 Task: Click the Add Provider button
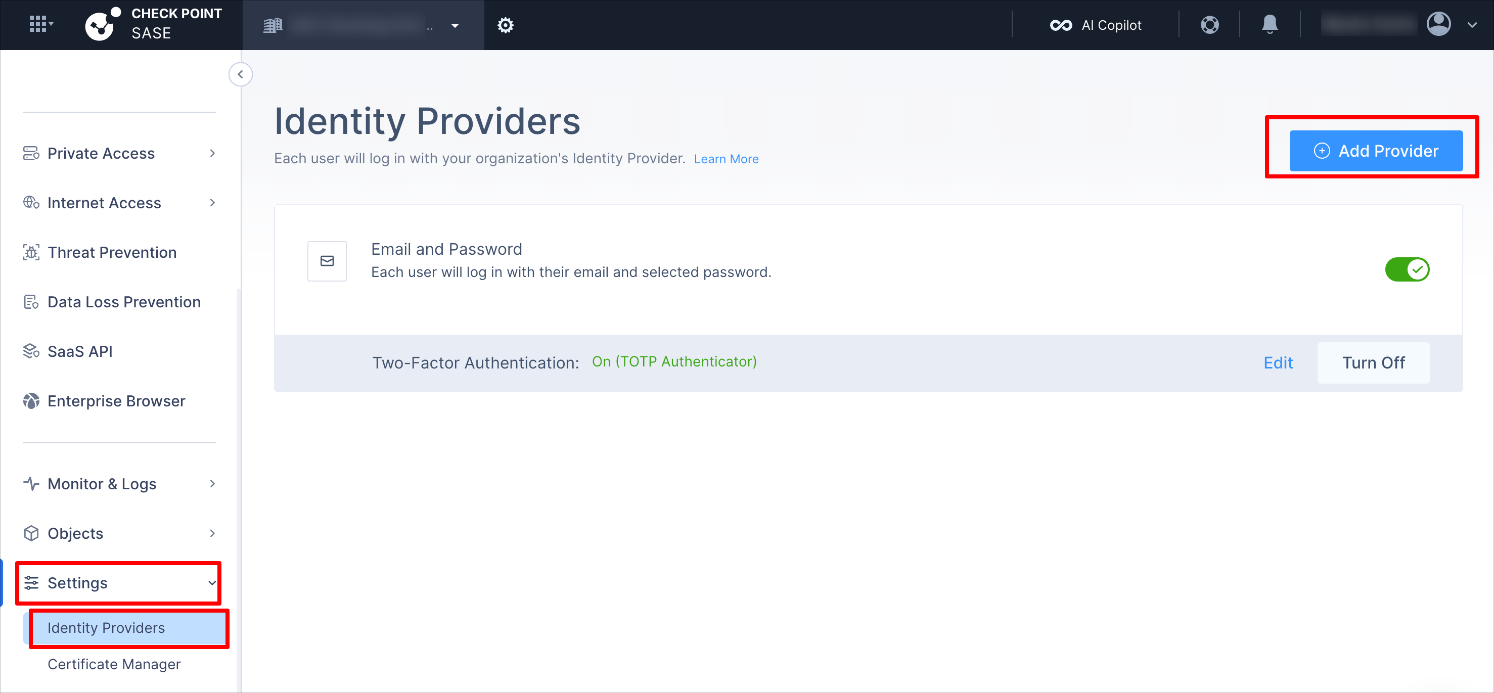click(1376, 151)
